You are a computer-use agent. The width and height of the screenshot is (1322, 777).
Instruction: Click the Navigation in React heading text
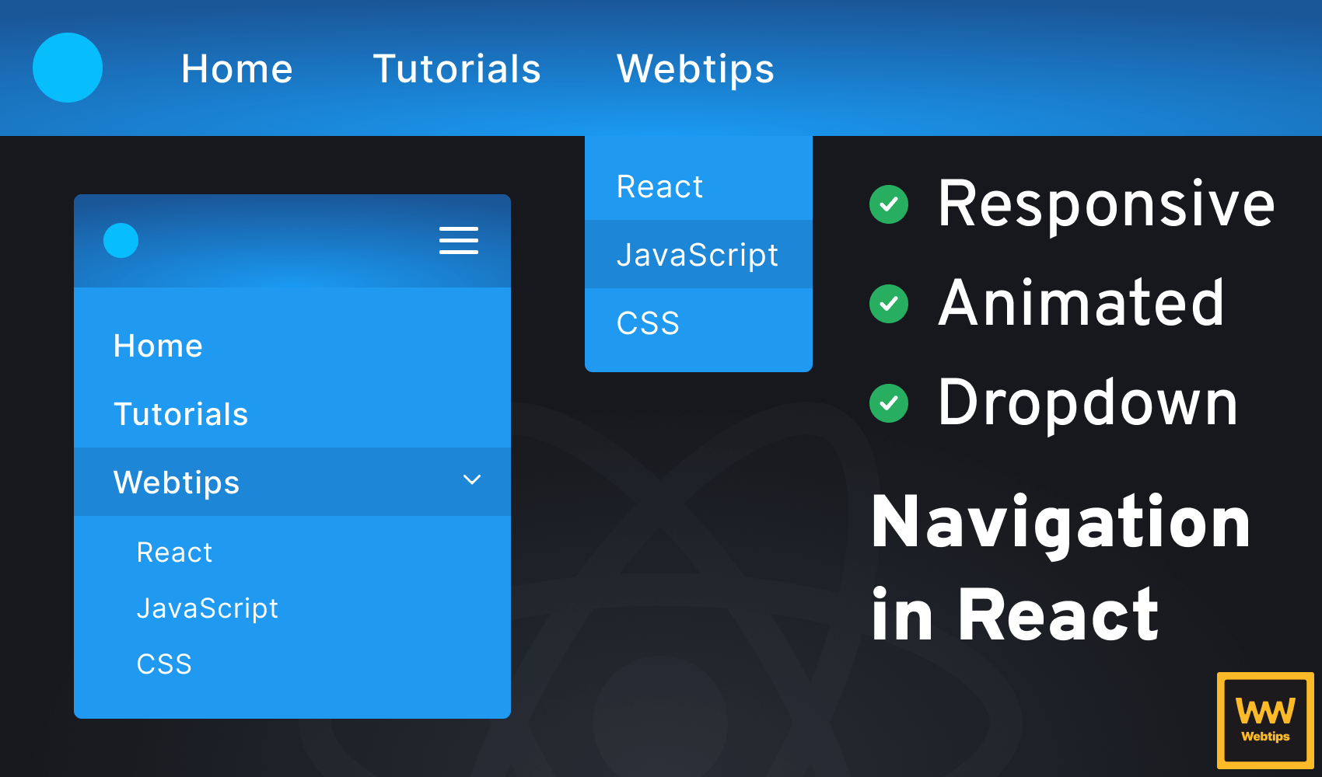[x=1060, y=567]
